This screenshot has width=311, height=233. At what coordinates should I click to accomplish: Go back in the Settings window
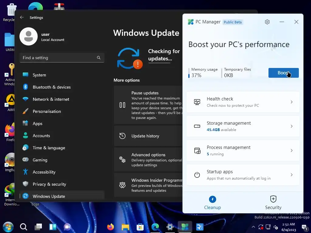click(x=22, y=17)
